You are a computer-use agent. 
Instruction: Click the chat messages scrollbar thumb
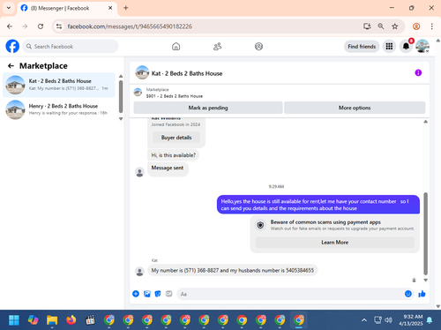click(x=425, y=234)
